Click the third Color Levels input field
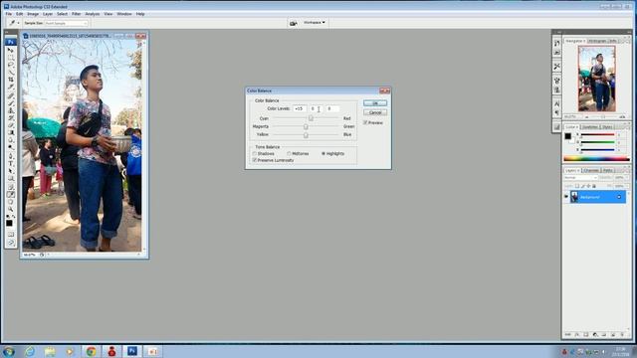This screenshot has height=358, width=637. pos(332,108)
